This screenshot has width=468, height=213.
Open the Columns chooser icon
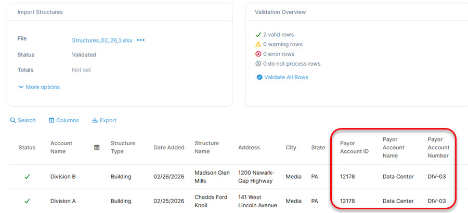click(51, 120)
